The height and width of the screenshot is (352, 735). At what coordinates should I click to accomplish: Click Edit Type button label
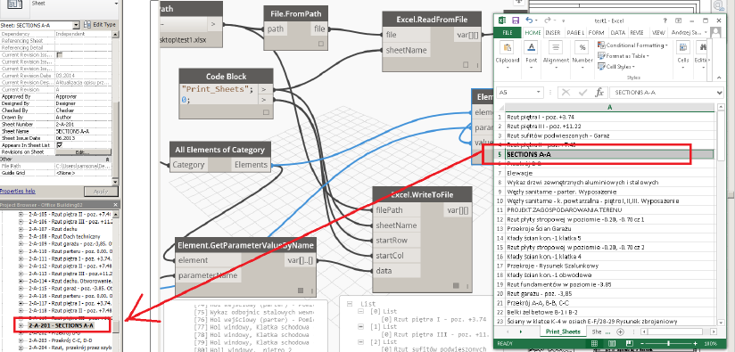(104, 25)
